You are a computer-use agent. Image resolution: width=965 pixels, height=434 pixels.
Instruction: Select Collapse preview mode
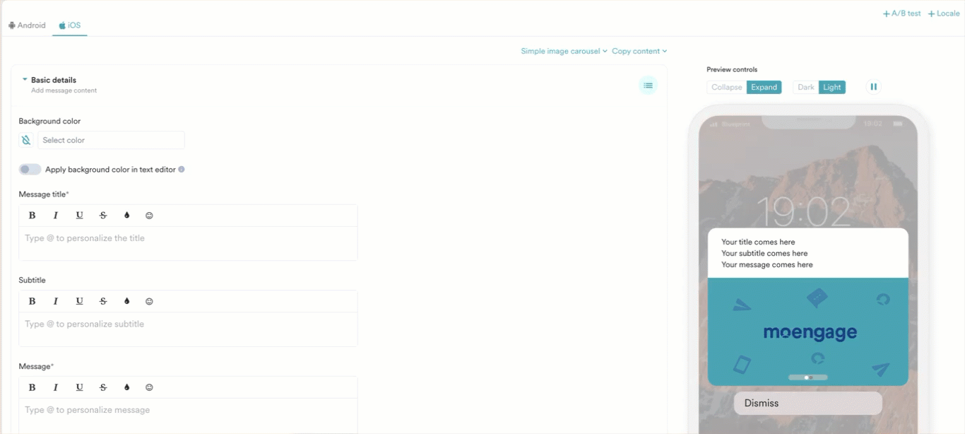coord(726,87)
